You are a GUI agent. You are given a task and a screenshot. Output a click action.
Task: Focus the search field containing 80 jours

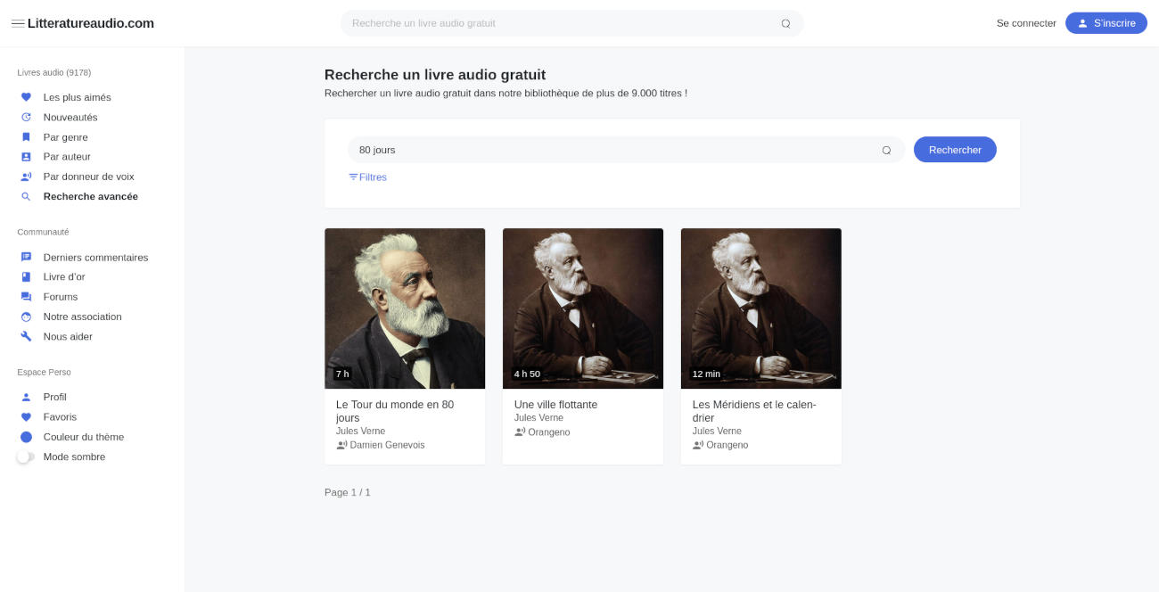615,150
